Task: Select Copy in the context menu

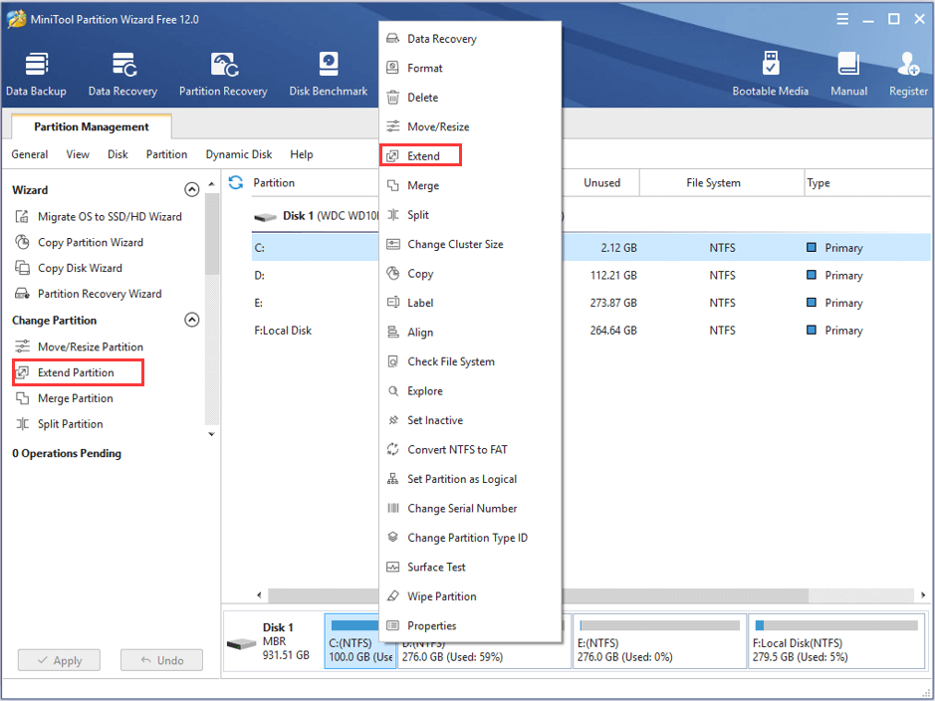Action: click(x=470, y=273)
